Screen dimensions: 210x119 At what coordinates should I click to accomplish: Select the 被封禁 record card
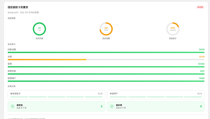(x=156, y=106)
